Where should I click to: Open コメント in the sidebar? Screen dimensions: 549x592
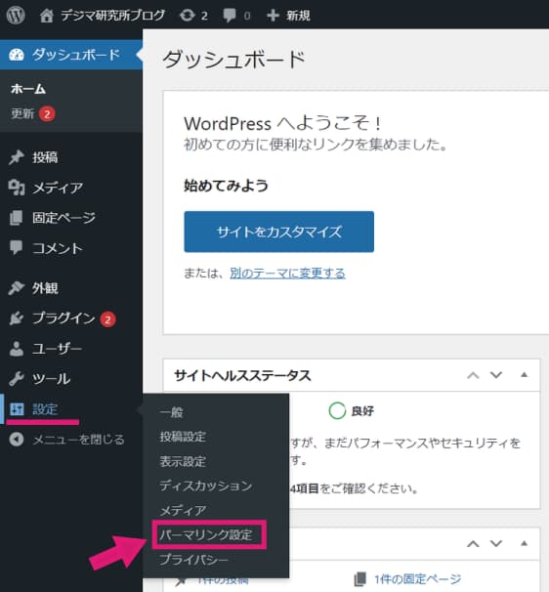[58, 248]
